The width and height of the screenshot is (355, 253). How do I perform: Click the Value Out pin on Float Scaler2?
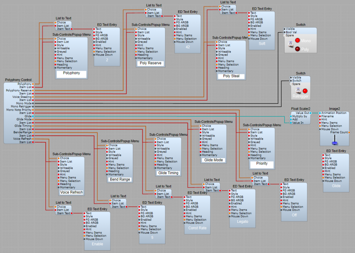(311, 113)
